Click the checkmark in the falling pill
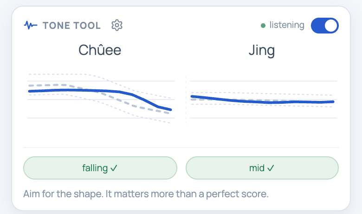The image size is (362, 214). pos(114,168)
